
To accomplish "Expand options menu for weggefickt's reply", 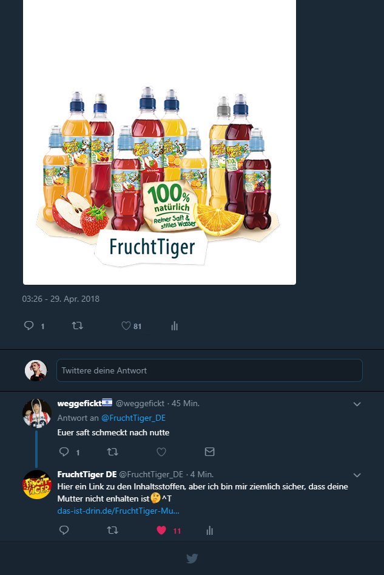I will [357, 404].
